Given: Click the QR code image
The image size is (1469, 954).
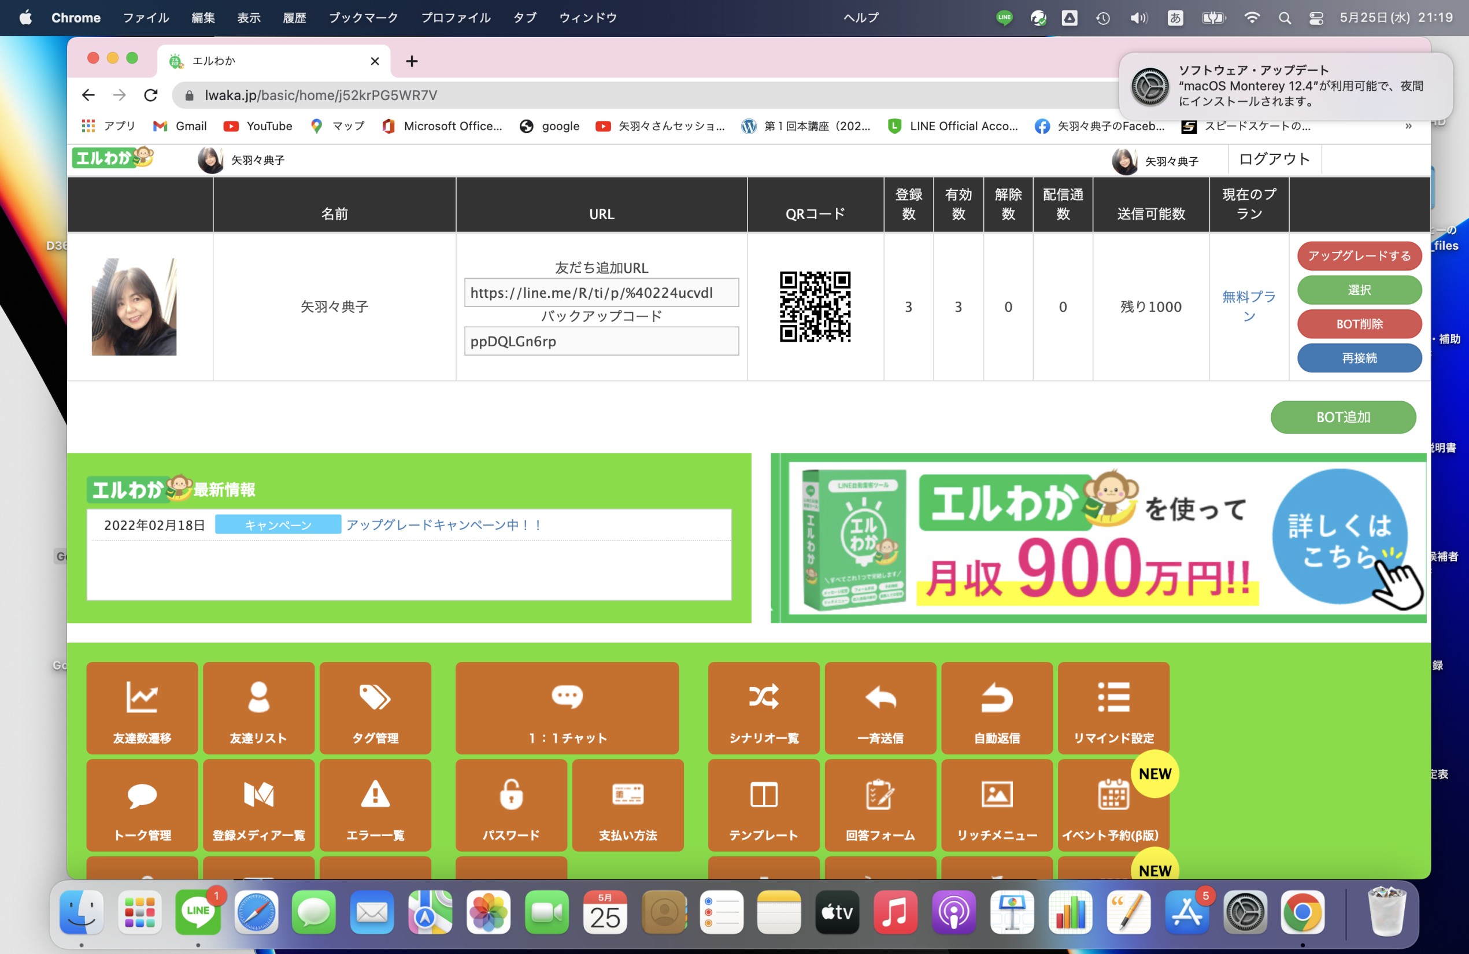Looking at the screenshot, I should coord(815,306).
